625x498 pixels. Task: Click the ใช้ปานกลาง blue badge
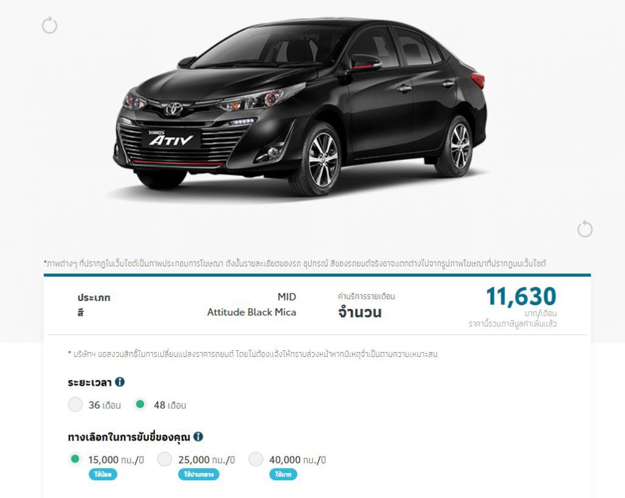click(x=198, y=474)
